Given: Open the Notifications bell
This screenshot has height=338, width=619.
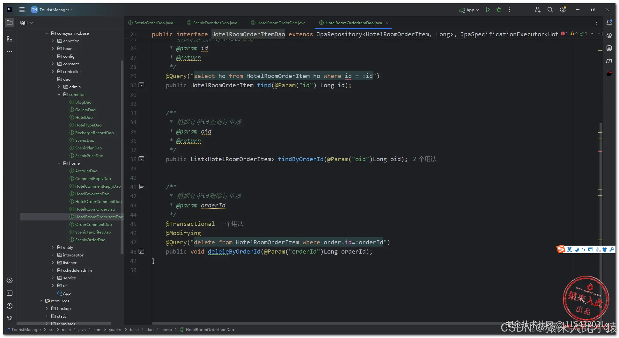Looking at the screenshot, I should [609, 23].
